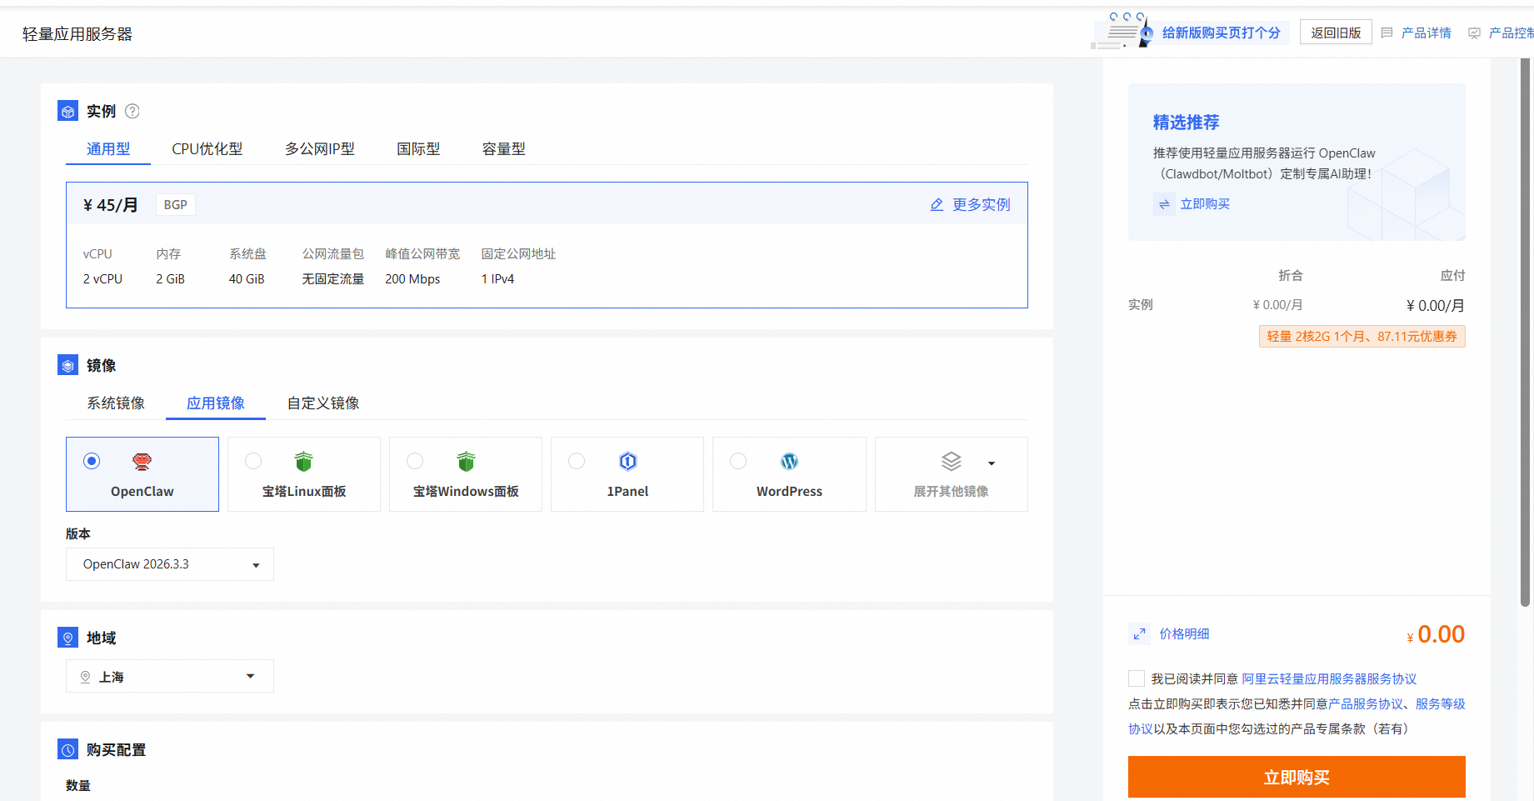Click the 宝塔Windows面板 green shield icon
The width and height of the screenshot is (1534, 801).
pyautogui.click(x=466, y=462)
